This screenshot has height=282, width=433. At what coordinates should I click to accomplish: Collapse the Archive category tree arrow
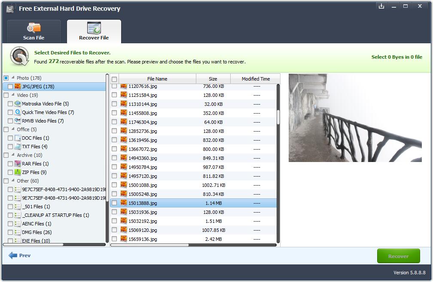tap(13, 155)
